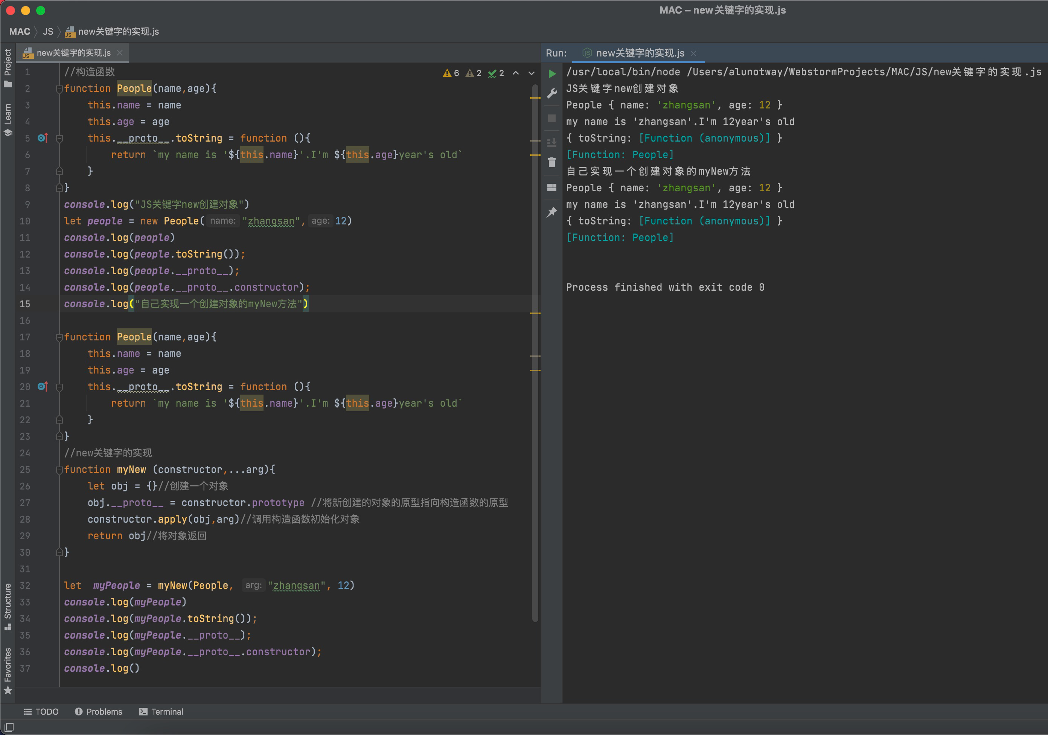Image resolution: width=1048 pixels, height=735 pixels.
Task: Stop the running process square icon
Action: coord(552,118)
